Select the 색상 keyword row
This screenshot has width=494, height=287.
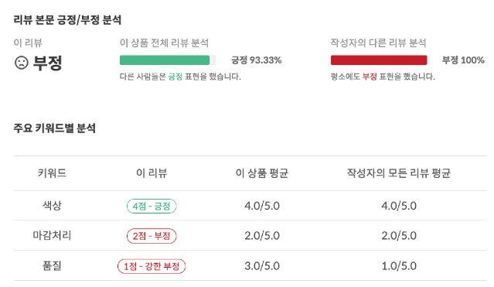pyautogui.click(x=250, y=206)
